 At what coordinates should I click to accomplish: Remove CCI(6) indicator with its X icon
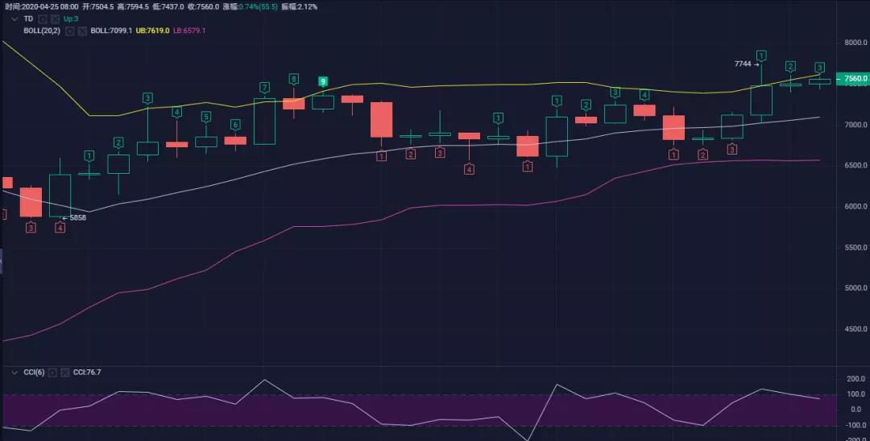point(64,373)
